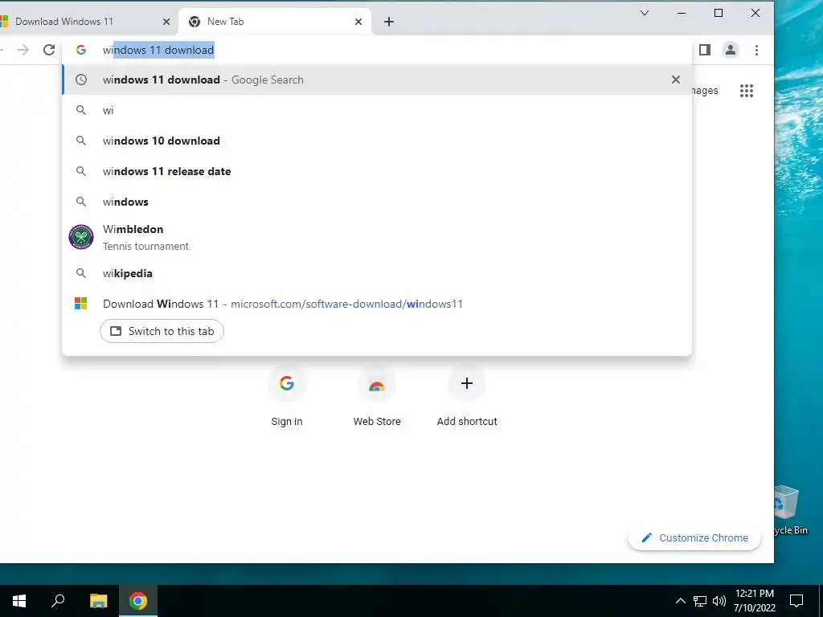Click the Wimbledon logo icon
This screenshot has height=617, width=823.
pos(81,237)
